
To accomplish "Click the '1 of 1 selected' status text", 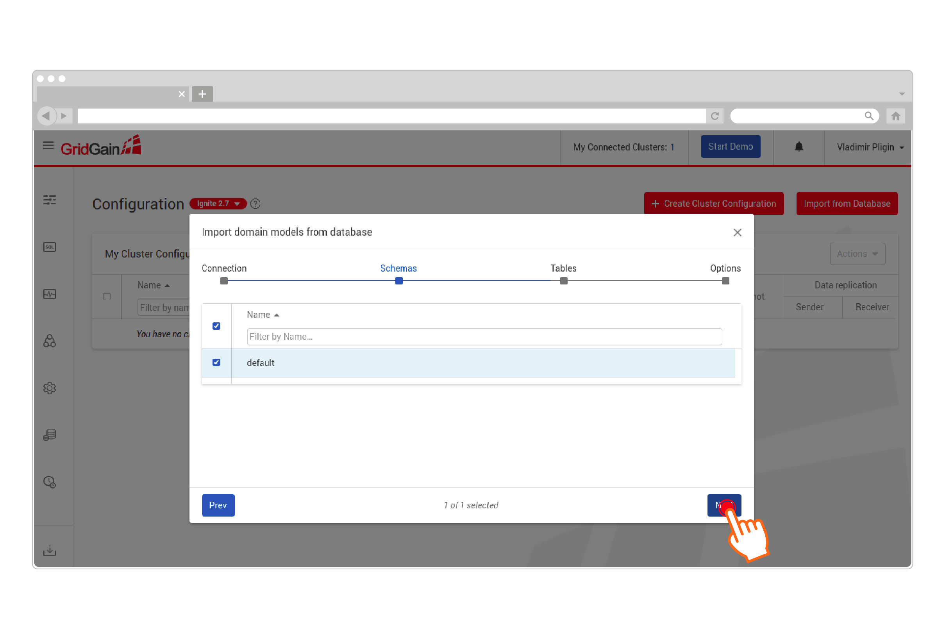I will tap(471, 505).
